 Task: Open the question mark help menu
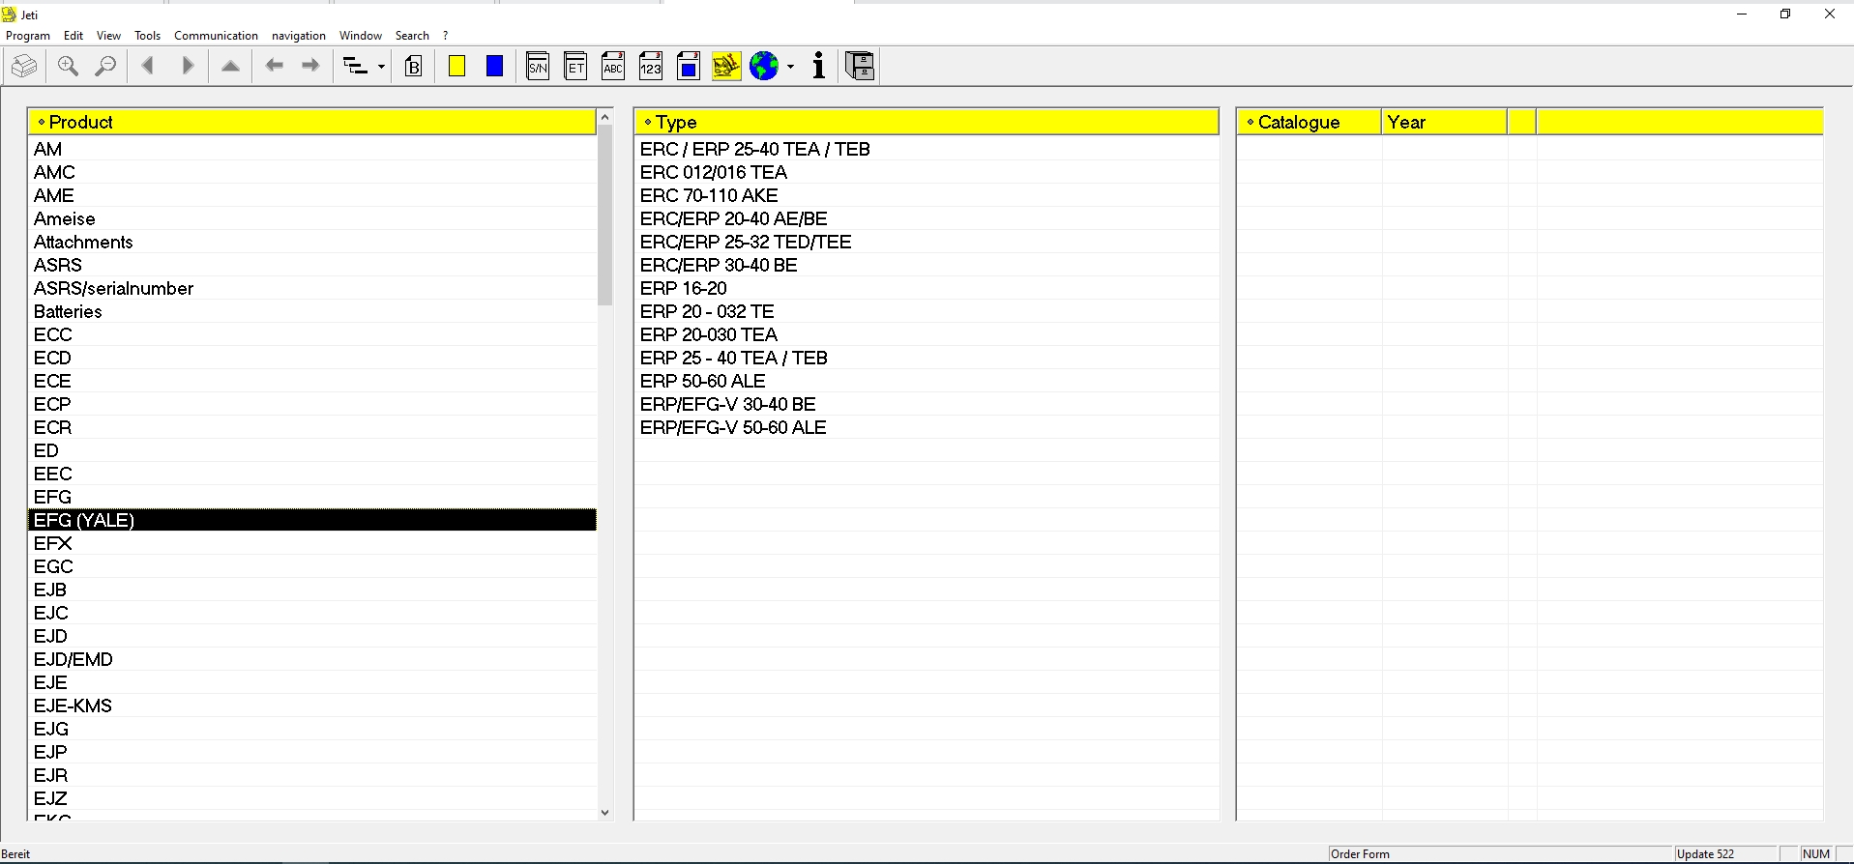[x=446, y=36]
